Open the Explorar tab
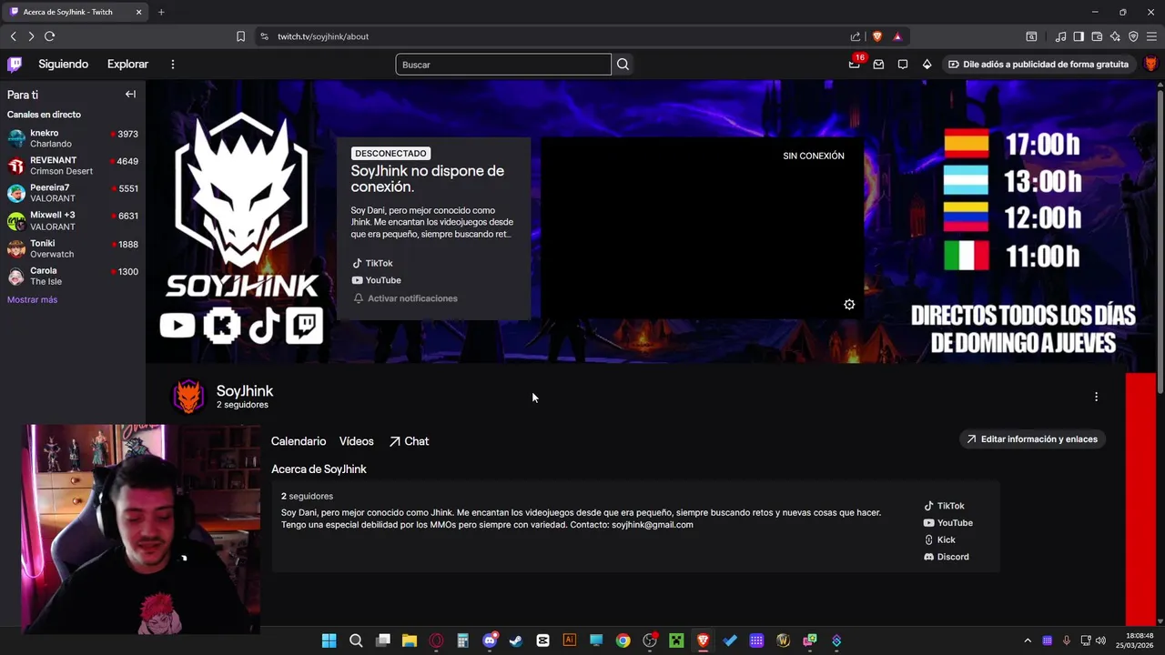This screenshot has height=655, width=1165. coord(127,64)
